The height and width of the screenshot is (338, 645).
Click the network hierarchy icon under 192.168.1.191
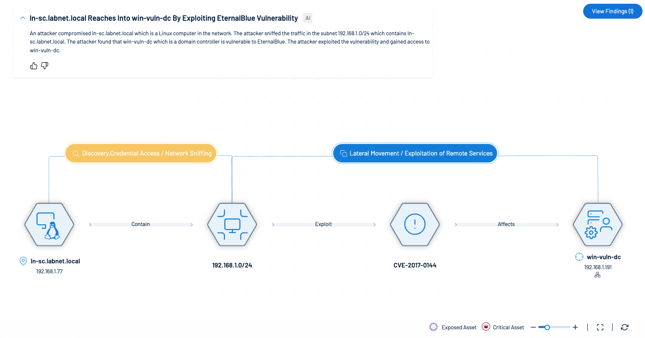[598, 275]
